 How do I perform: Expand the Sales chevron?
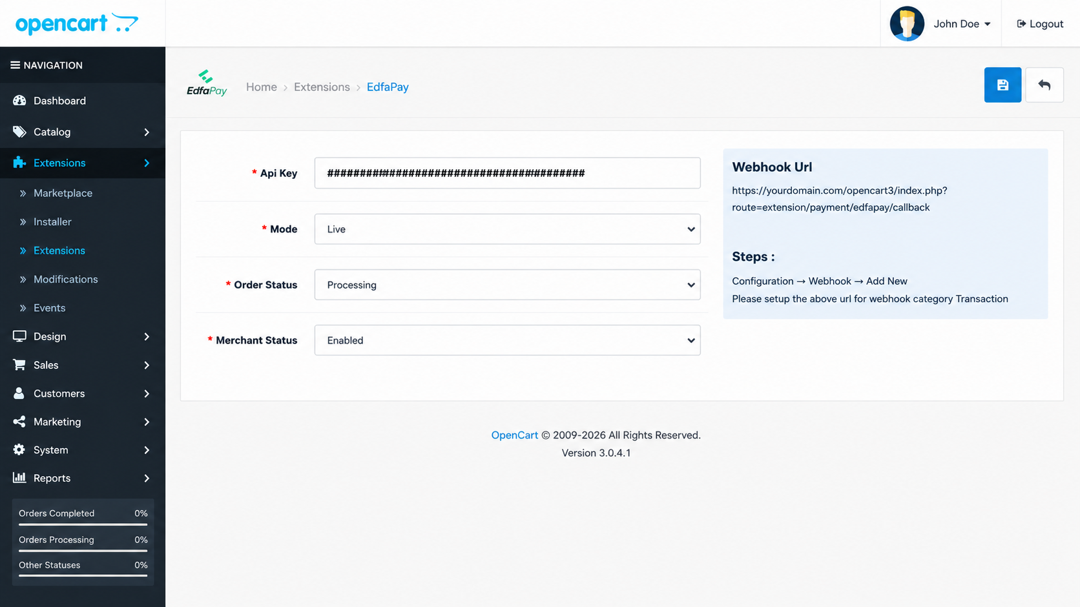tap(147, 365)
